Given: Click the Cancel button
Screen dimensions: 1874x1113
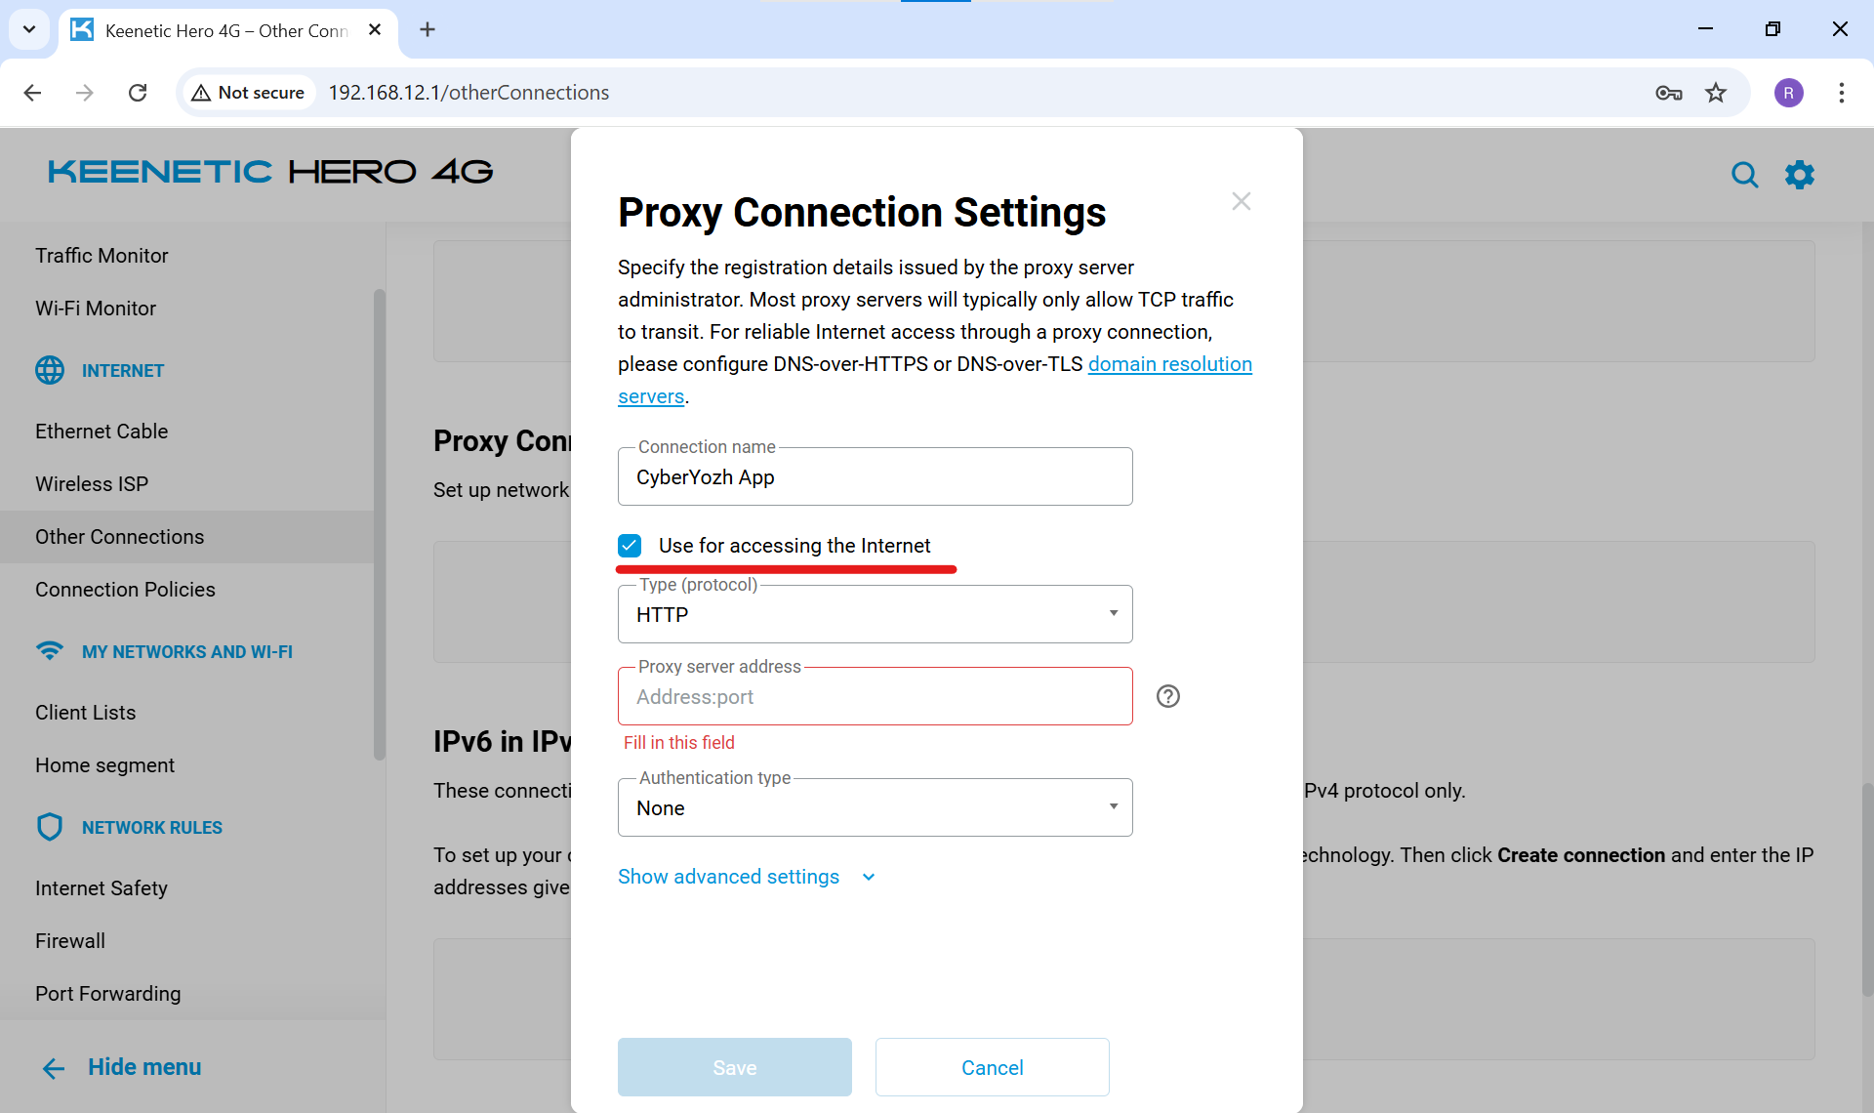Looking at the screenshot, I should [992, 1067].
